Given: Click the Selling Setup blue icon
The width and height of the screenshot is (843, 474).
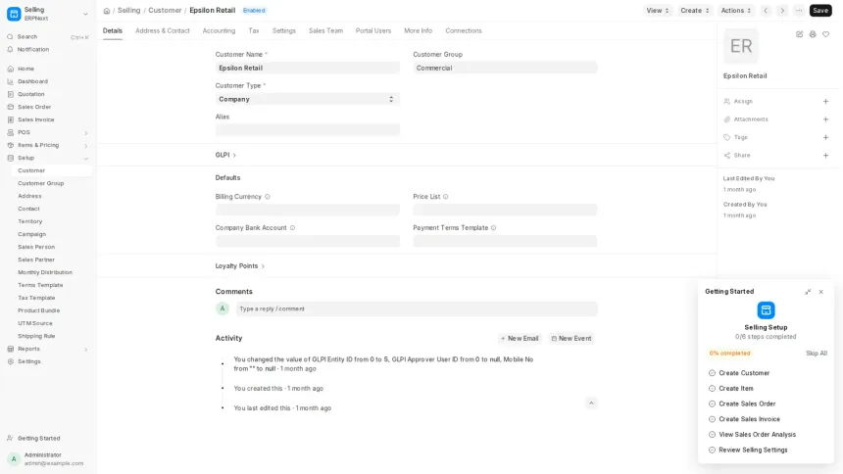Looking at the screenshot, I should pos(766,310).
